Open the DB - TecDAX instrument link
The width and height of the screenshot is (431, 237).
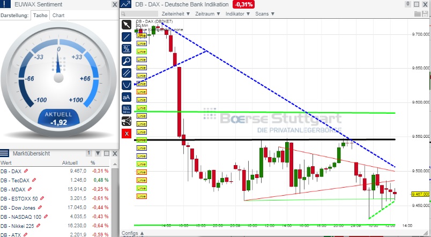tap(15, 180)
